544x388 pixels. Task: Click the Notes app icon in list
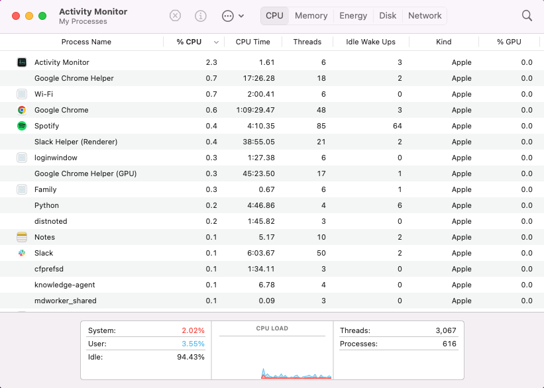(x=22, y=237)
